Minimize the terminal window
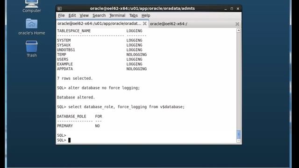 (226, 8)
